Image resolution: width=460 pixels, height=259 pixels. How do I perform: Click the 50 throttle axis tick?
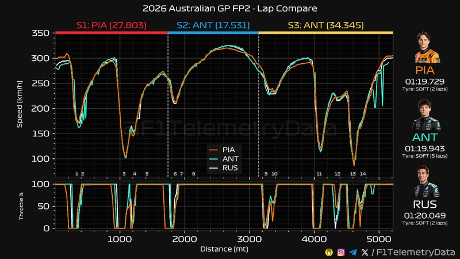click(x=44, y=207)
